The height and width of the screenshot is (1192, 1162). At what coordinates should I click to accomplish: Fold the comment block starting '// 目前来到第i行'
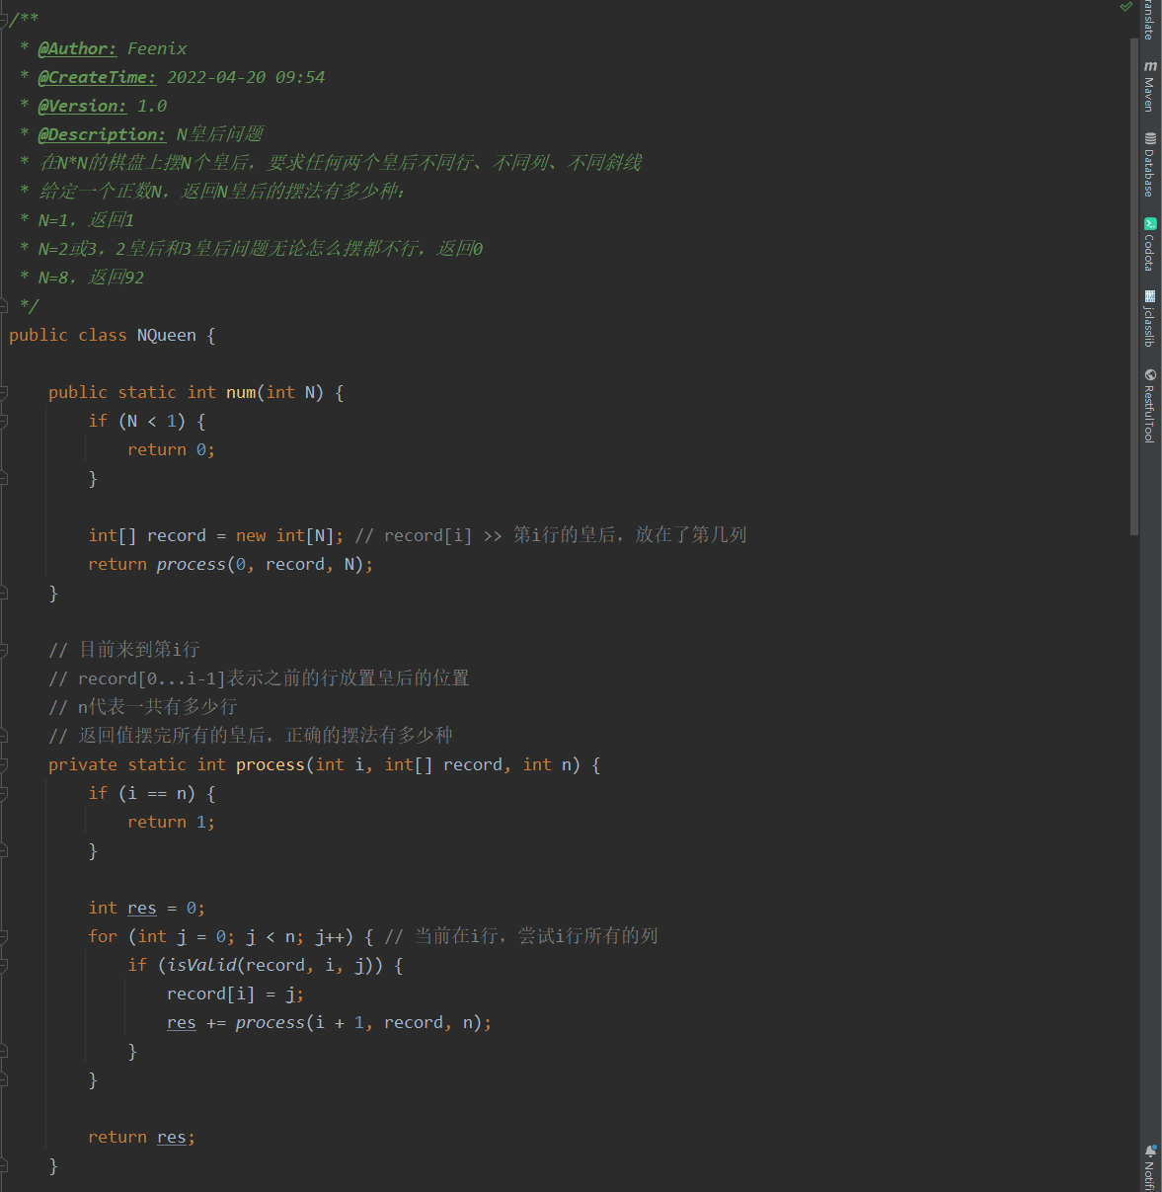[4, 650]
